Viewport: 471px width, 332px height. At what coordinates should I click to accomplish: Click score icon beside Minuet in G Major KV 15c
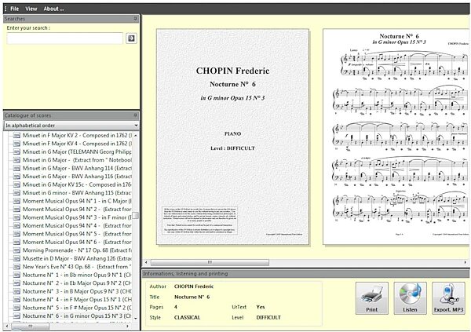[x=16, y=184]
